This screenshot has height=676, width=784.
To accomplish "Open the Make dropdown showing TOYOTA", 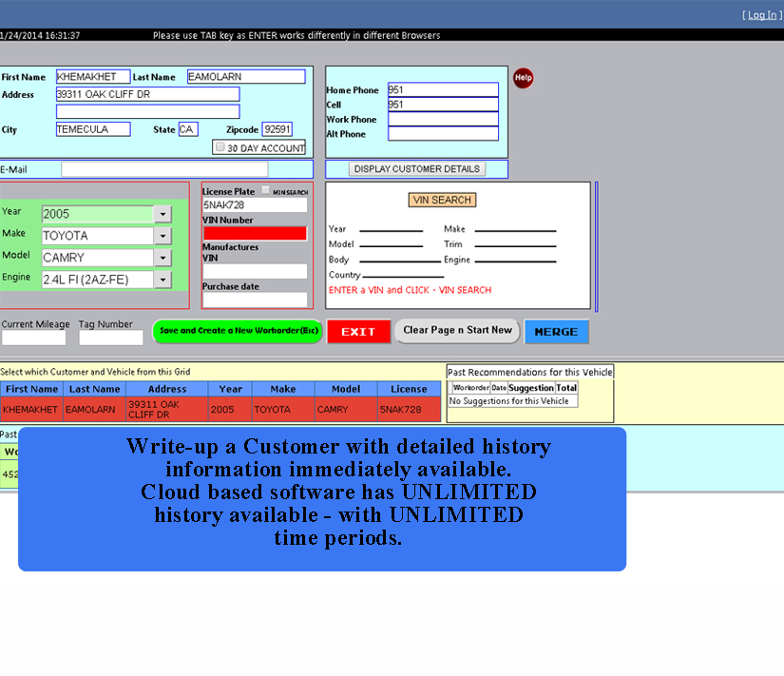I will (163, 235).
